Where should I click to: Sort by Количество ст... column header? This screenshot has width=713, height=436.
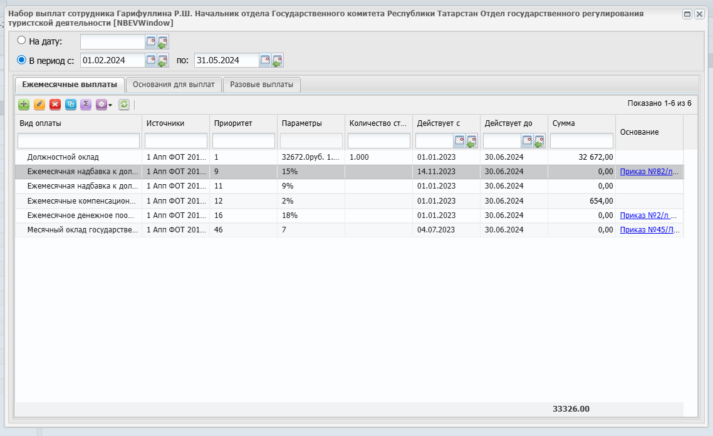click(378, 123)
